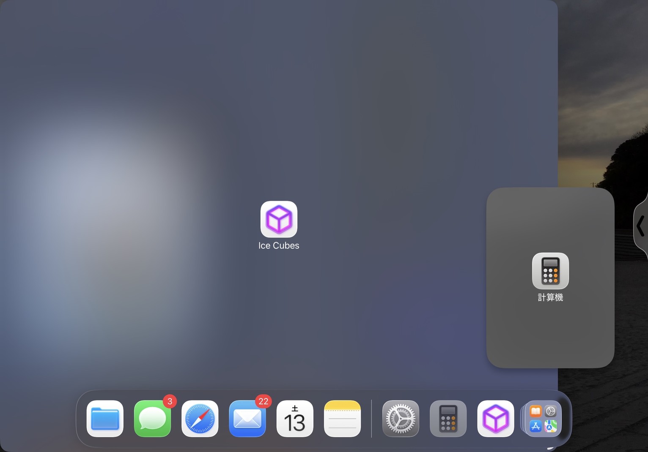Tap the large Ice Cubes icon in center window
The image size is (648, 452).
[279, 219]
